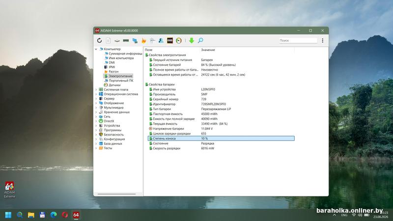Select the Скорость разрядки row

222,148
